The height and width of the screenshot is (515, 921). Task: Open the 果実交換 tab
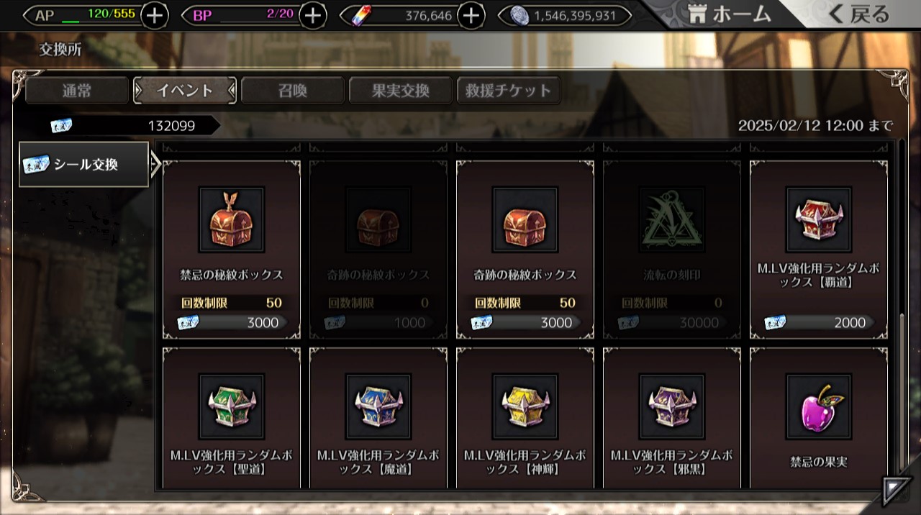[401, 91]
